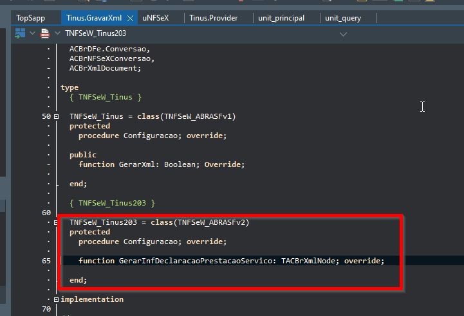Close the Tinus.GravarXml tab
Viewport: 464px width, 316px height.
pos(130,19)
